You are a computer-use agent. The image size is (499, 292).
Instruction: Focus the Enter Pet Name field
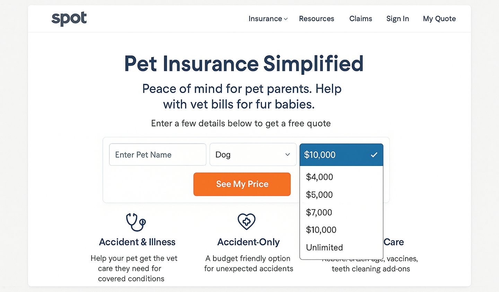pos(158,154)
